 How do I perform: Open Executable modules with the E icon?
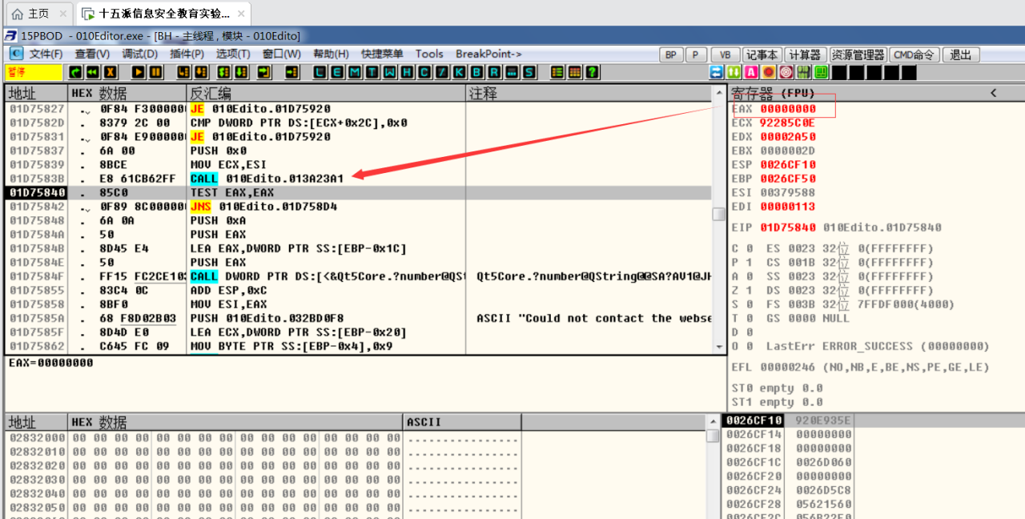point(336,72)
